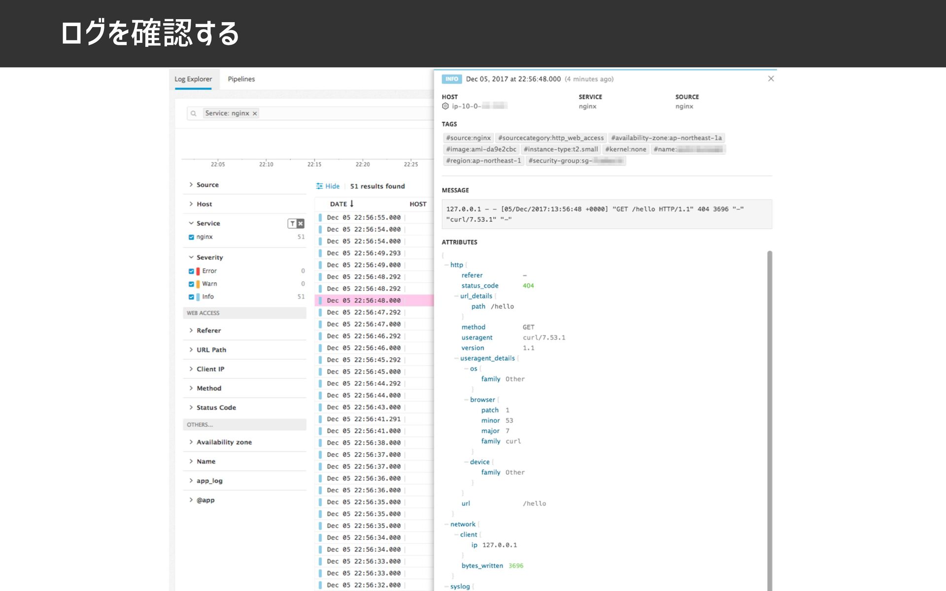The width and height of the screenshot is (946, 591).
Task: Click the search magnifier icon
Action: coord(194,113)
